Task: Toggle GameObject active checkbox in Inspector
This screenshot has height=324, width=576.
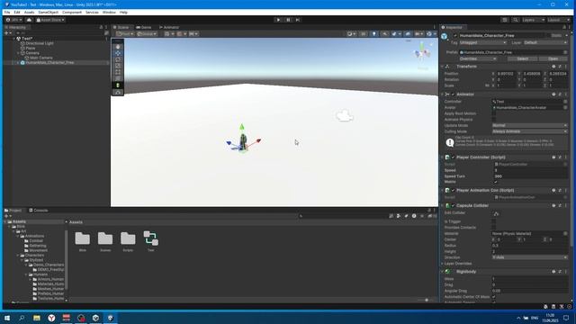Action: tap(455, 36)
